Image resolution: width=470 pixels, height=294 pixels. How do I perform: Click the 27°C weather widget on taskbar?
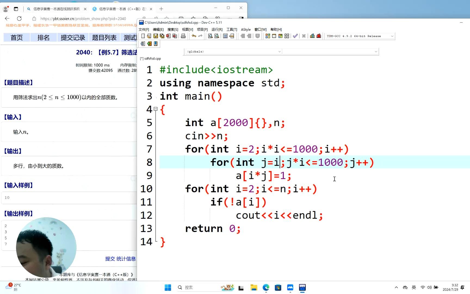(x=13, y=287)
